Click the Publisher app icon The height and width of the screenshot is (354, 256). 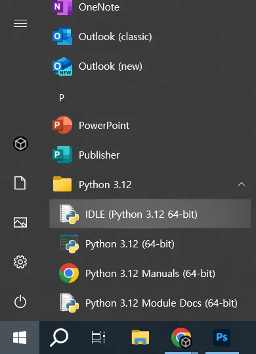click(x=62, y=155)
